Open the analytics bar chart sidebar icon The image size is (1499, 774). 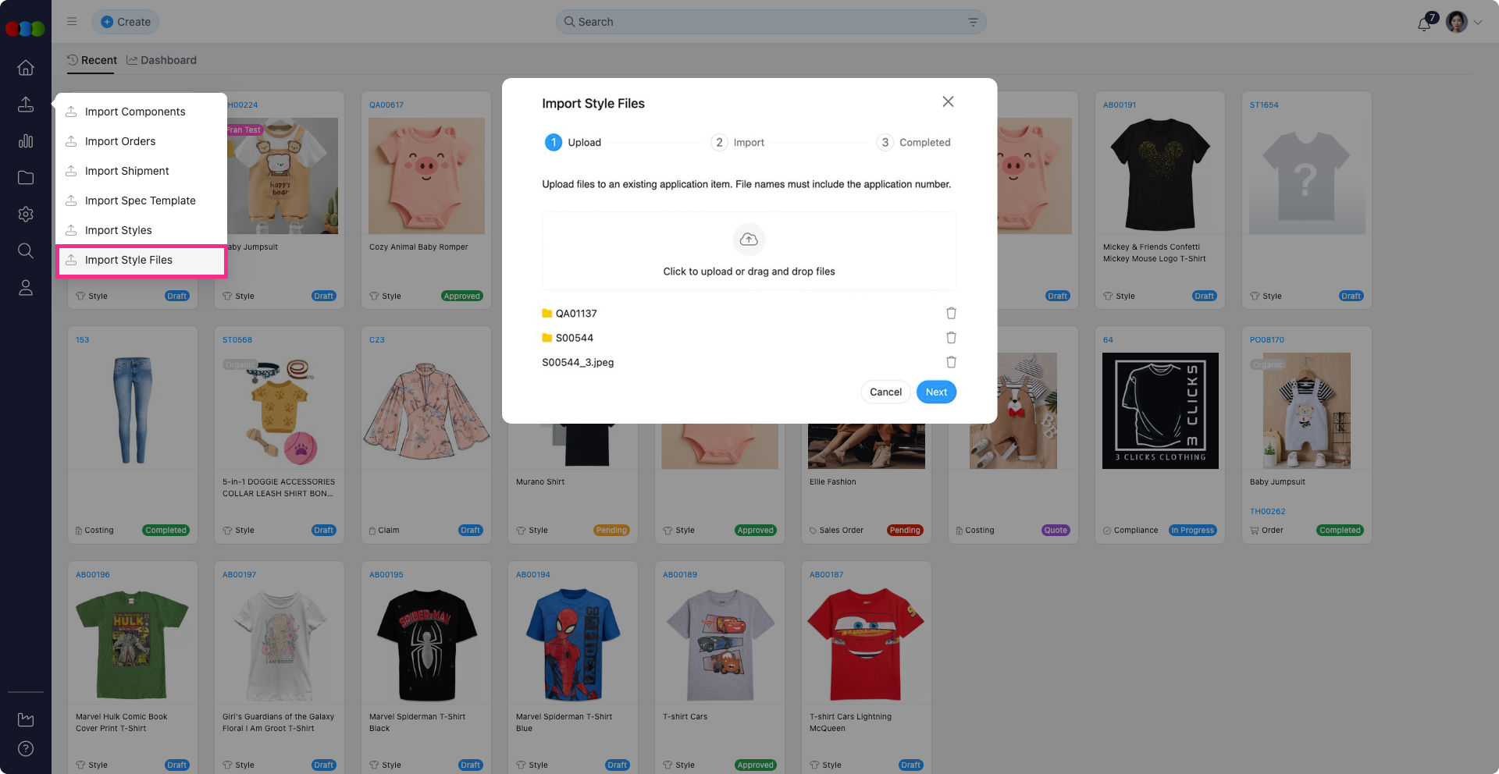click(26, 141)
